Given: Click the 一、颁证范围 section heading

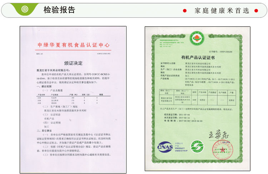Looking at the screenshot, I should [44, 86].
